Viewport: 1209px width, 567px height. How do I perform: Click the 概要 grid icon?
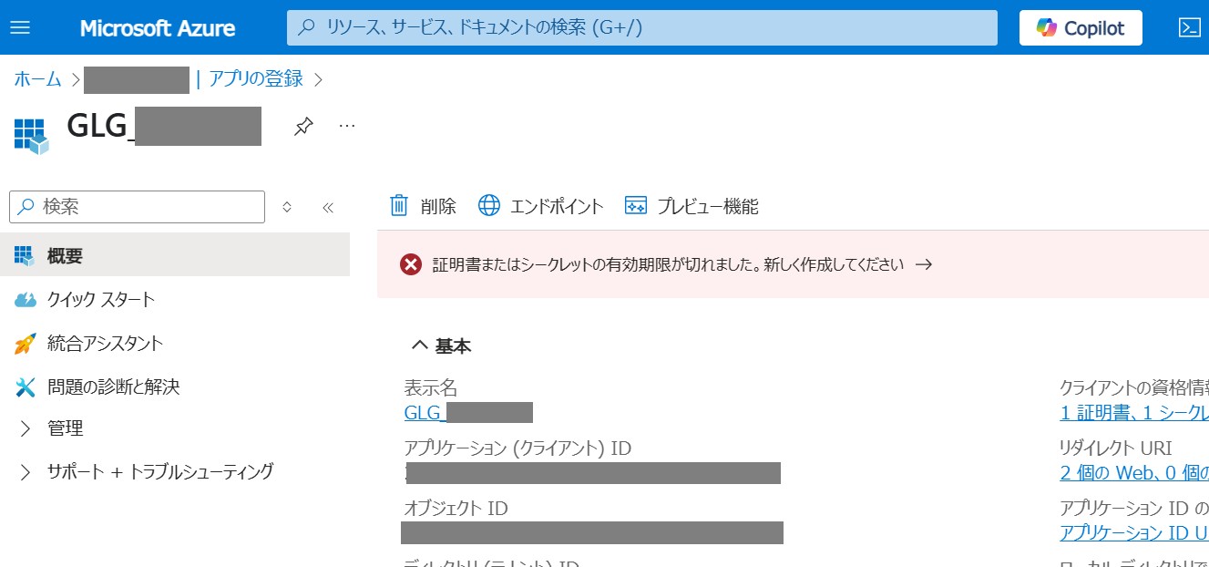(25, 255)
